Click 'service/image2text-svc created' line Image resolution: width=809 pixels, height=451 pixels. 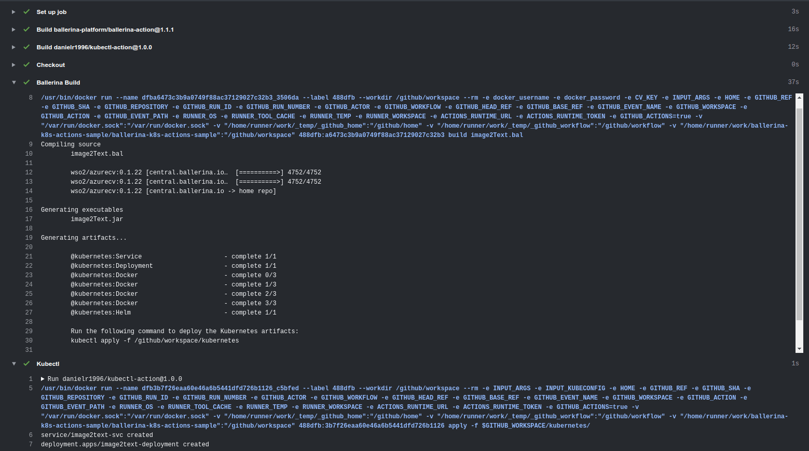coord(97,435)
